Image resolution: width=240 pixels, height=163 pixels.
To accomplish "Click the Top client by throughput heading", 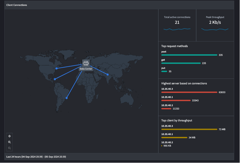I will tap(177, 121).
